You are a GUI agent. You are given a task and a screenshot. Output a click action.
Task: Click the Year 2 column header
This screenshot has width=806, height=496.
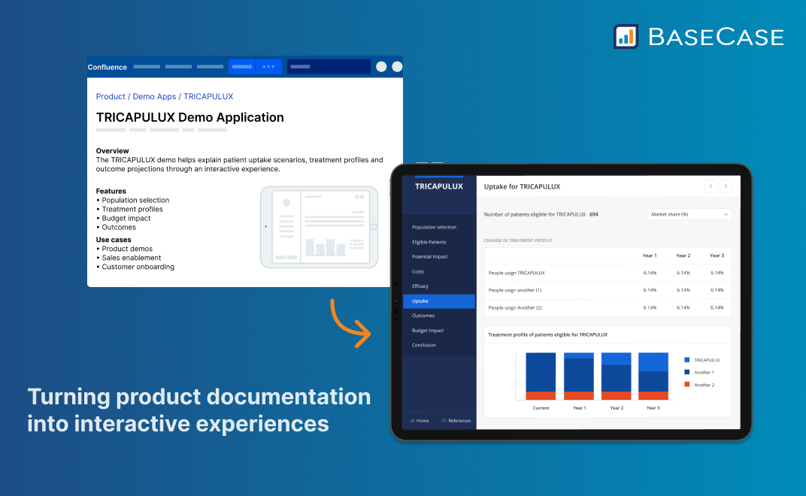point(683,256)
